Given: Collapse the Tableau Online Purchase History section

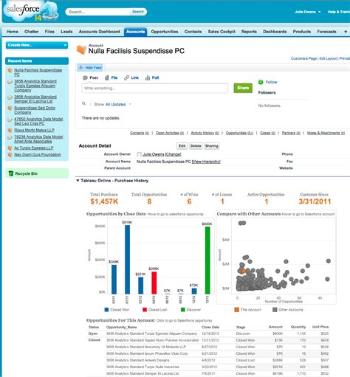Looking at the screenshot, I should pos(78,181).
